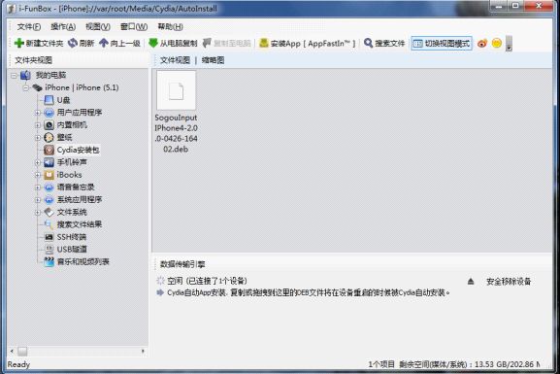Select Cydia安装包 tree label
This screenshot has width=560, height=374.
[x=78, y=150]
